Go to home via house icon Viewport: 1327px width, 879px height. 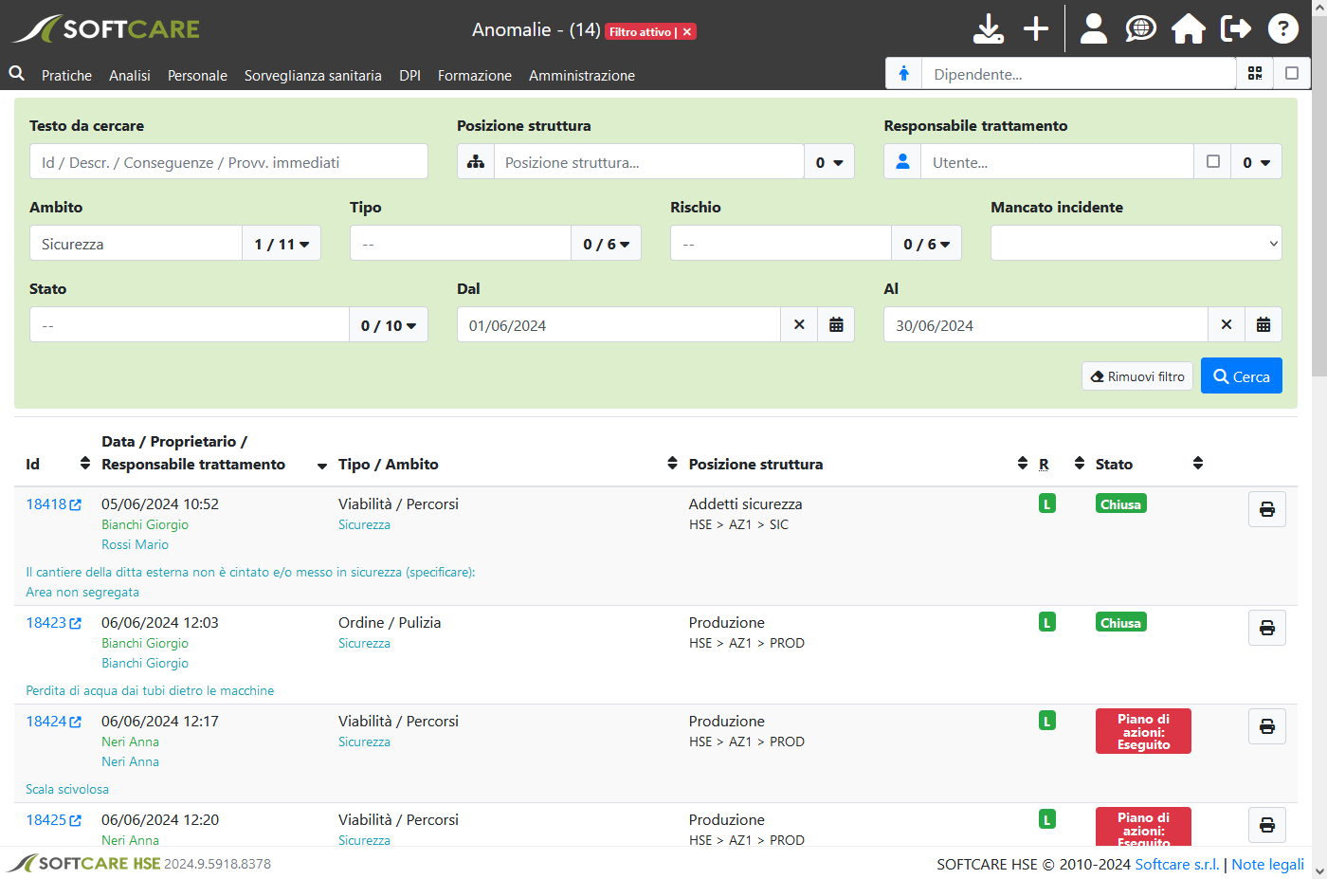[x=1188, y=28]
